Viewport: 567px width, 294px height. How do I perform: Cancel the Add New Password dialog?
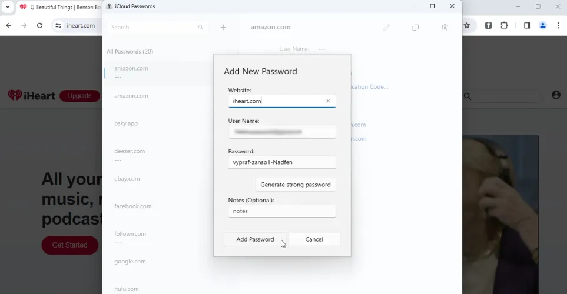click(314, 239)
